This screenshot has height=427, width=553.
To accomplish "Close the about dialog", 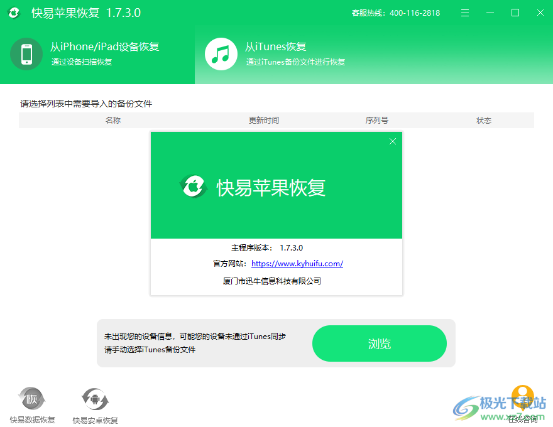I will point(393,141).
